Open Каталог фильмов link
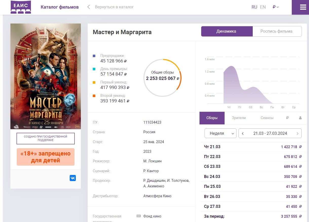The height and width of the screenshot is (222, 309). (x=60, y=7)
